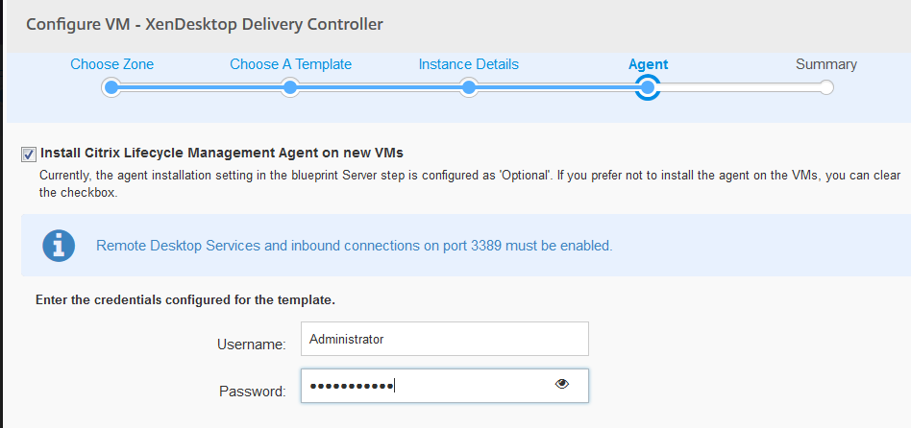Click the Remote Desktop Services port 3389 notice
Viewport: 911px width, 428px height.
354,246
